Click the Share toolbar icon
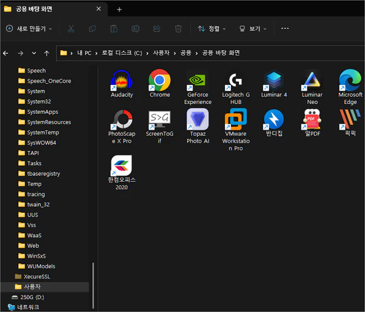Image resolution: width=365 pixels, height=312 pixels. click(157, 29)
